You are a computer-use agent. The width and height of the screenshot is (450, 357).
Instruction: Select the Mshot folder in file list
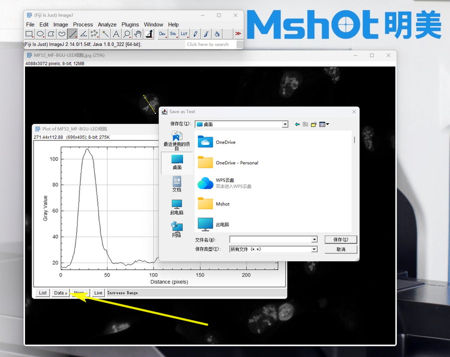click(222, 204)
